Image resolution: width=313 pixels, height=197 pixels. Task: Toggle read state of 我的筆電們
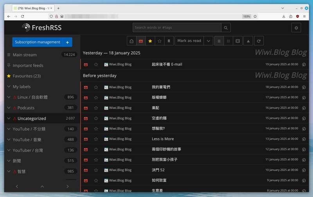(x=86, y=87)
